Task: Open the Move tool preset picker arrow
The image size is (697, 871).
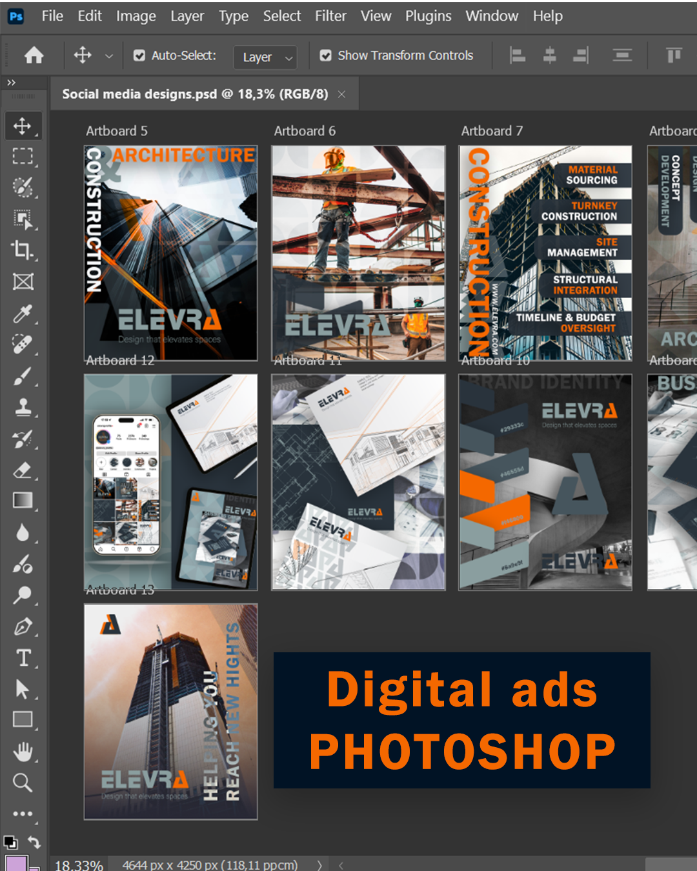Action: coord(109,56)
